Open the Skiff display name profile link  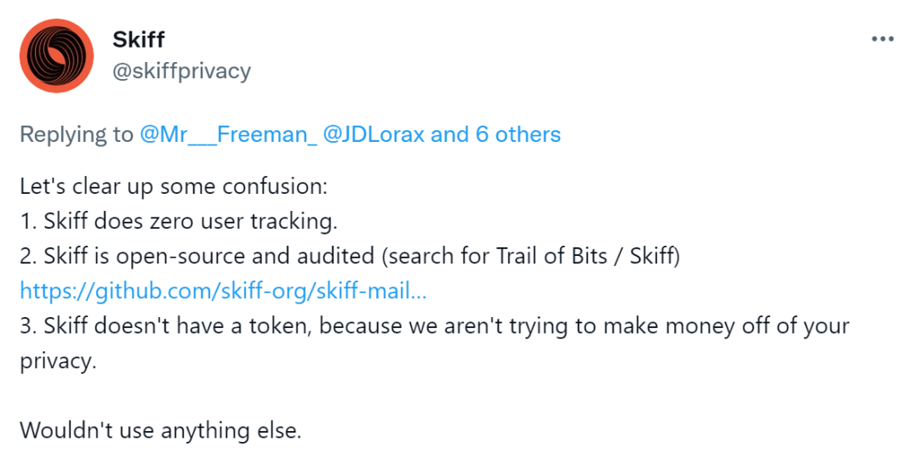click(138, 39)
